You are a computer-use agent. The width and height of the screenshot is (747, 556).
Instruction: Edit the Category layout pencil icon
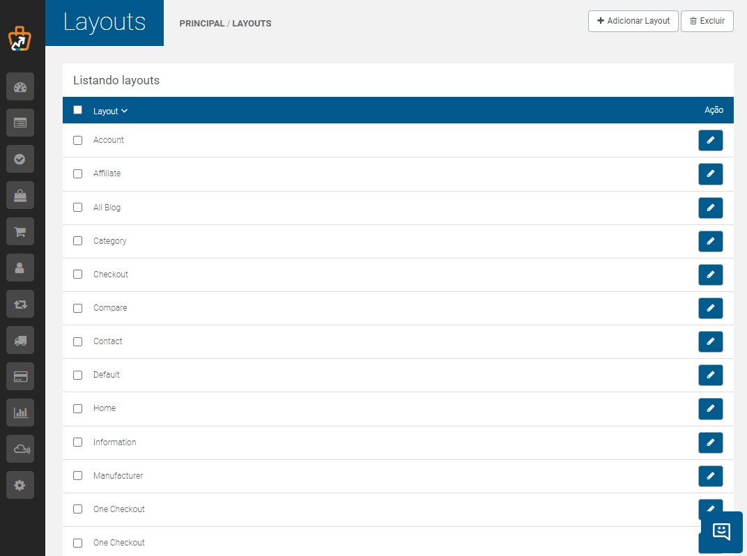(710, 241)
